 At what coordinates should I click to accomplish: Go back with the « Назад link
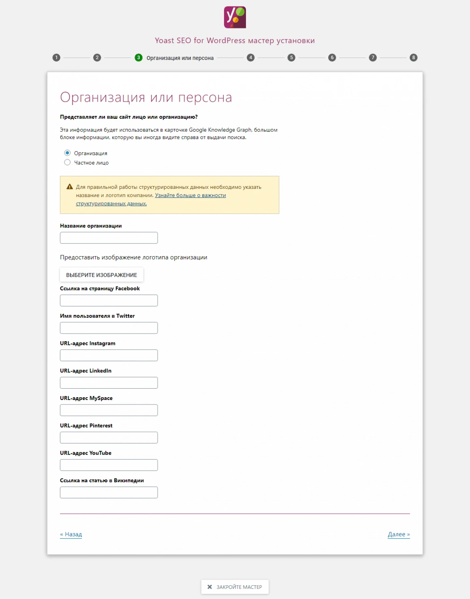(71, 534)
